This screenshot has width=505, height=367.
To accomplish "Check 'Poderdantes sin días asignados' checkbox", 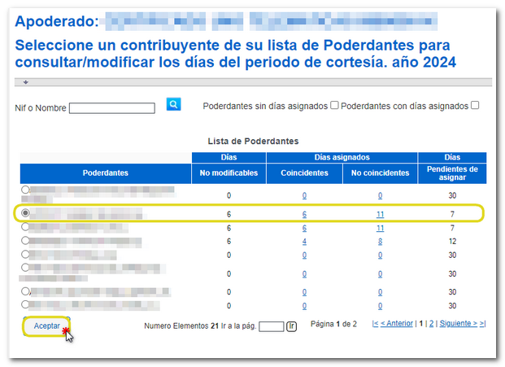I will coord(334,106).
